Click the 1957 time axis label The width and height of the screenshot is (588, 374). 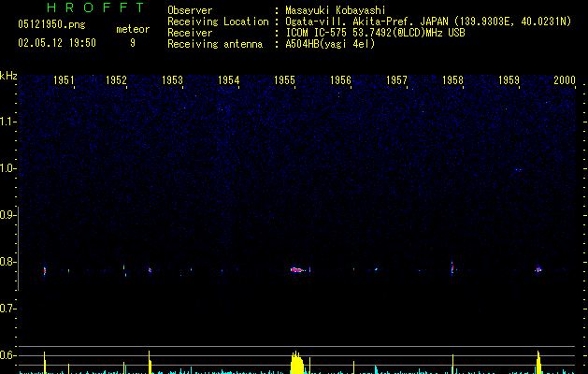click(396, 79)
